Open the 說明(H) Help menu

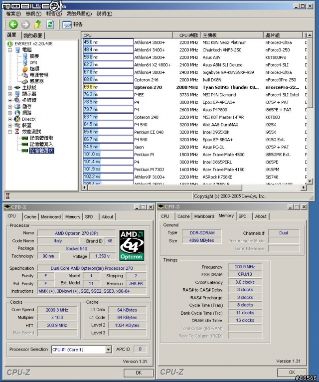click(x=104, y=14)
